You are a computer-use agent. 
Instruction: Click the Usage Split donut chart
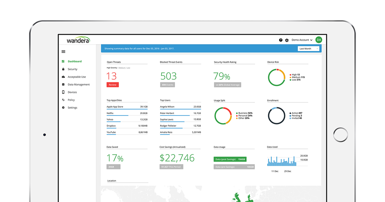(x=223, y=116)
